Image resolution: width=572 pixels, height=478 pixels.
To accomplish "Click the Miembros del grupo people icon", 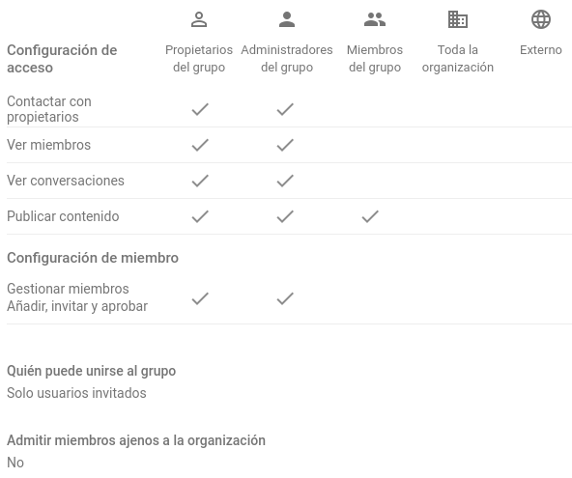I will pyautogui.click(x=375, y=19).
